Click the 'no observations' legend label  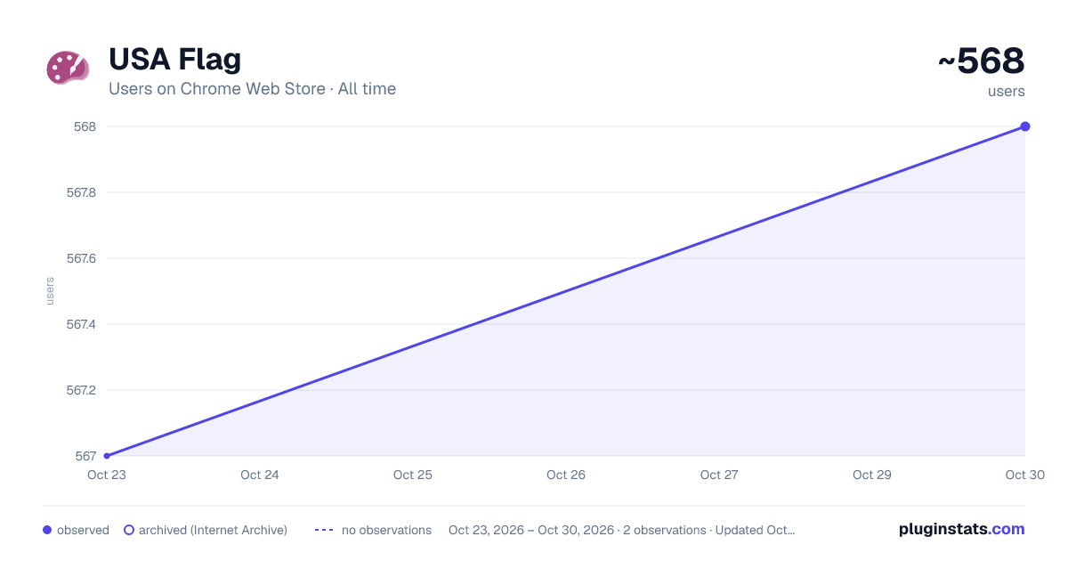coord(386,530)
